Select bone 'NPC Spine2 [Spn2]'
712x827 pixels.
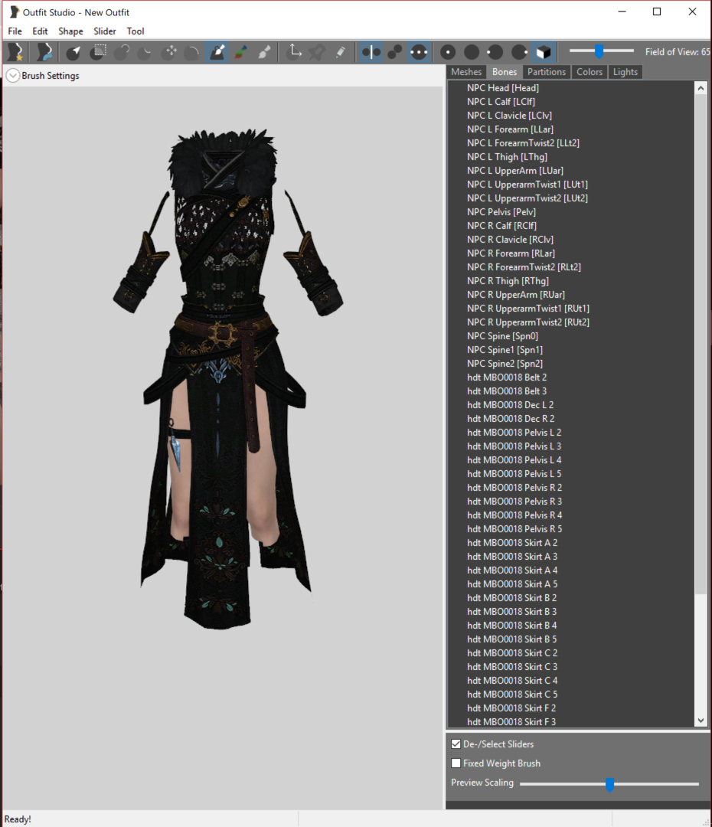coord(505,364)
